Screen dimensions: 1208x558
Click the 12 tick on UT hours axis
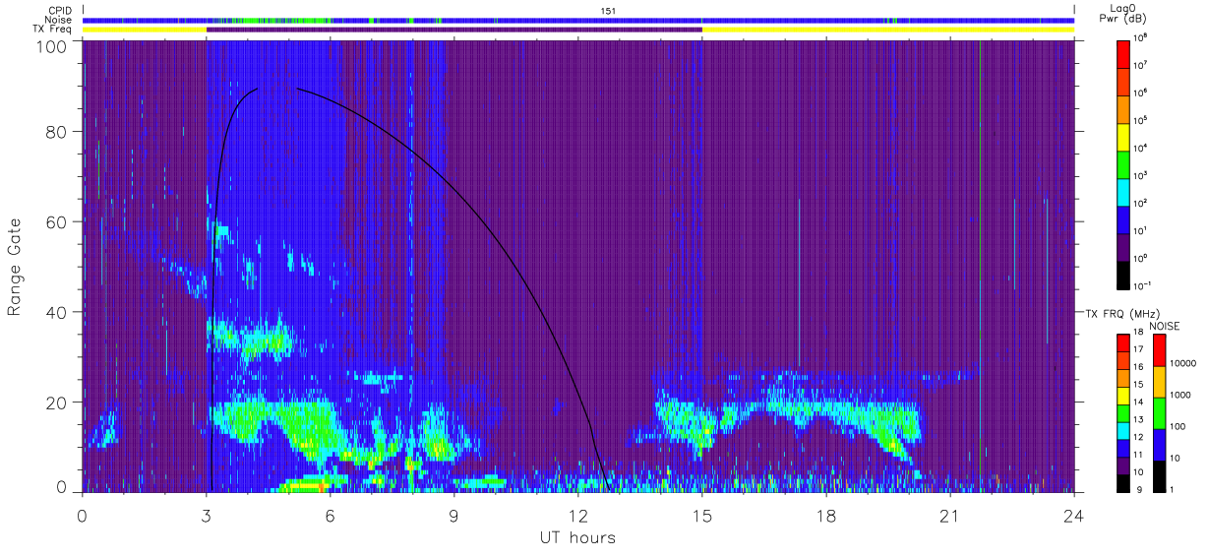578,517
